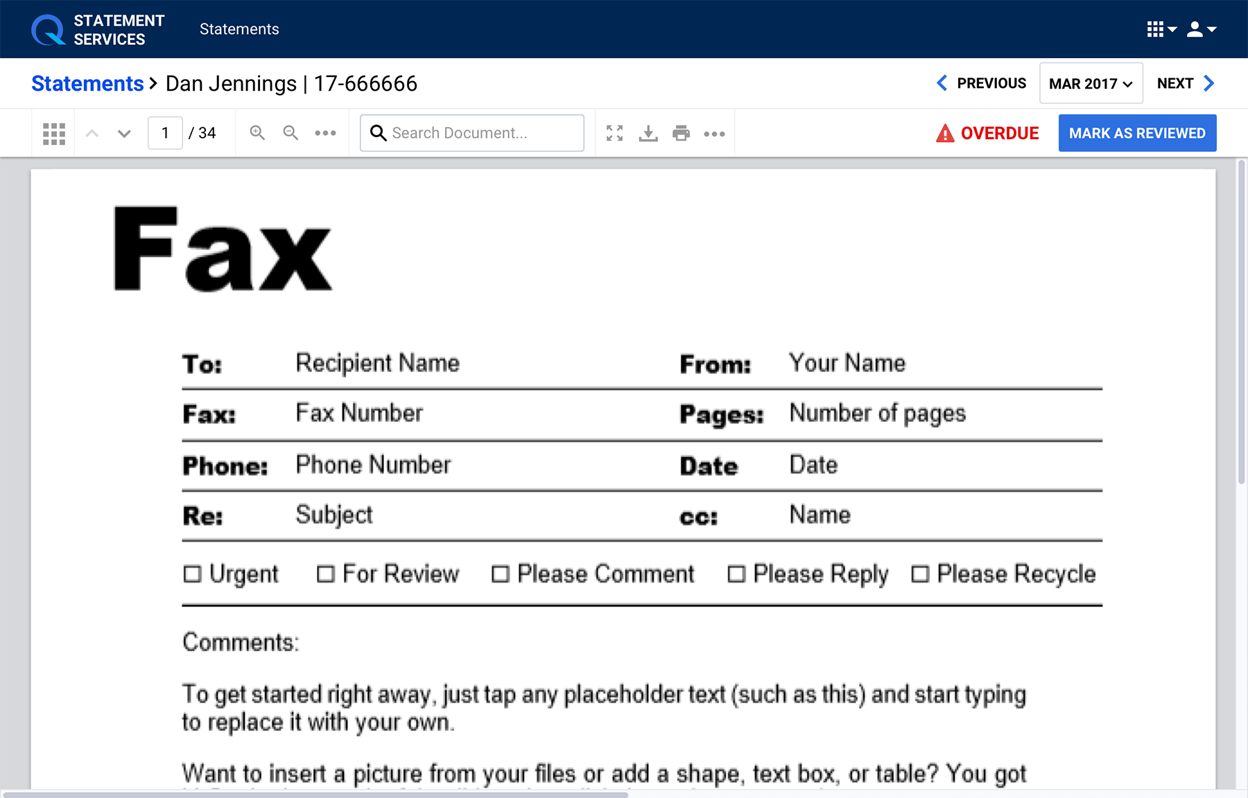Go to previous page with up arrow
Image resolution: width=1248 pixels, height=798 pixels.
[x=92, y=133]
